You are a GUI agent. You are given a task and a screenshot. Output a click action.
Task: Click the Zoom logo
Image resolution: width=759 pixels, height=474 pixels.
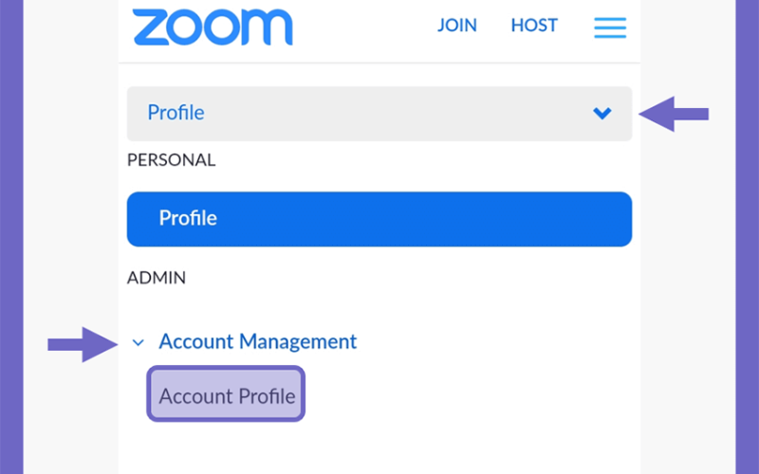pos(213,27)
